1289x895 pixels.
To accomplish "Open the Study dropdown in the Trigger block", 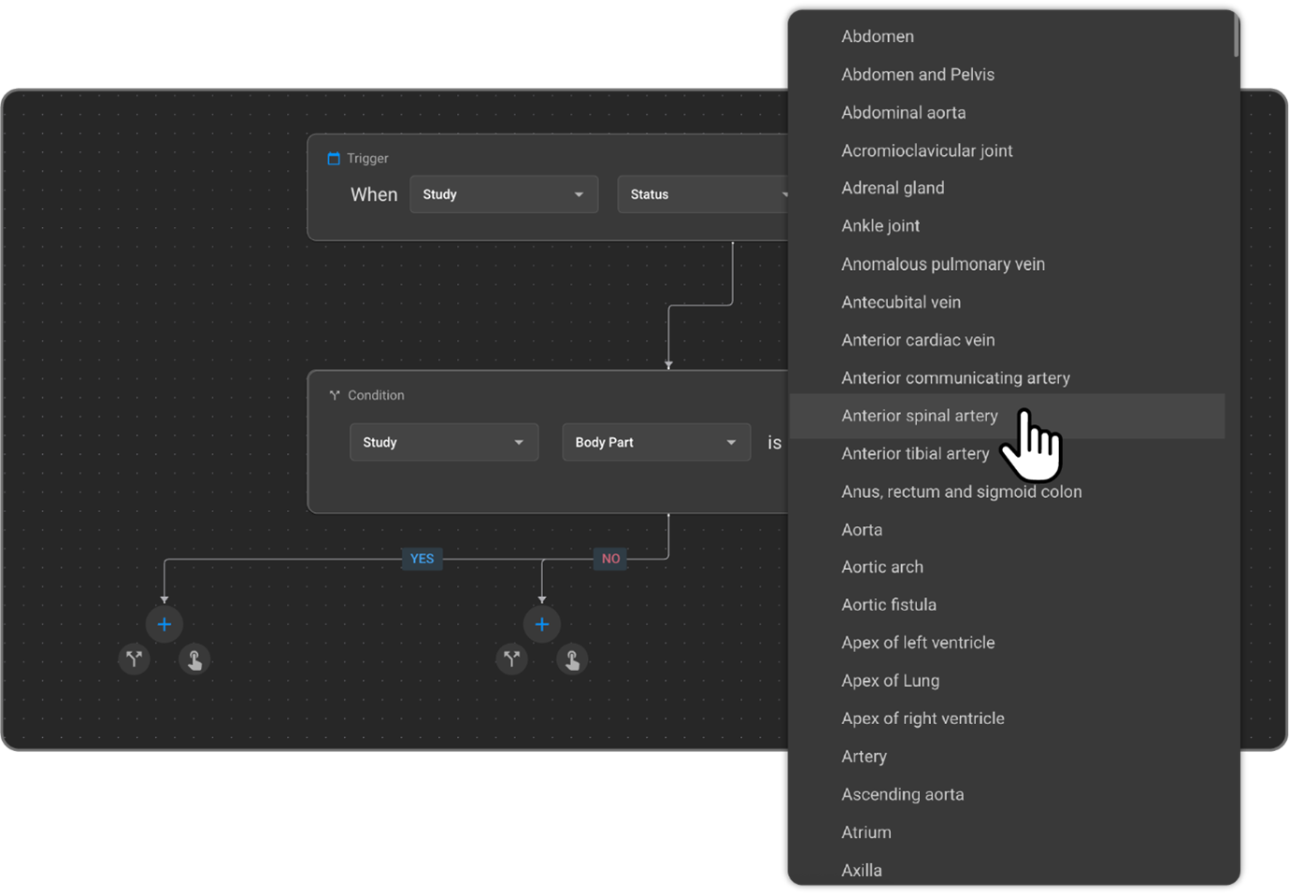I will click(503, 194).
